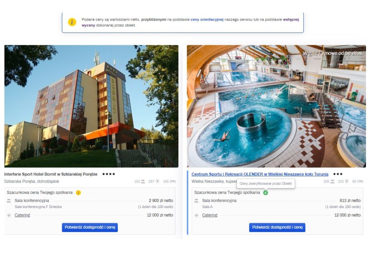
Task: Click conference room icon in OLENDER price box
Action: pyautogui.click(x=196, y=201)
